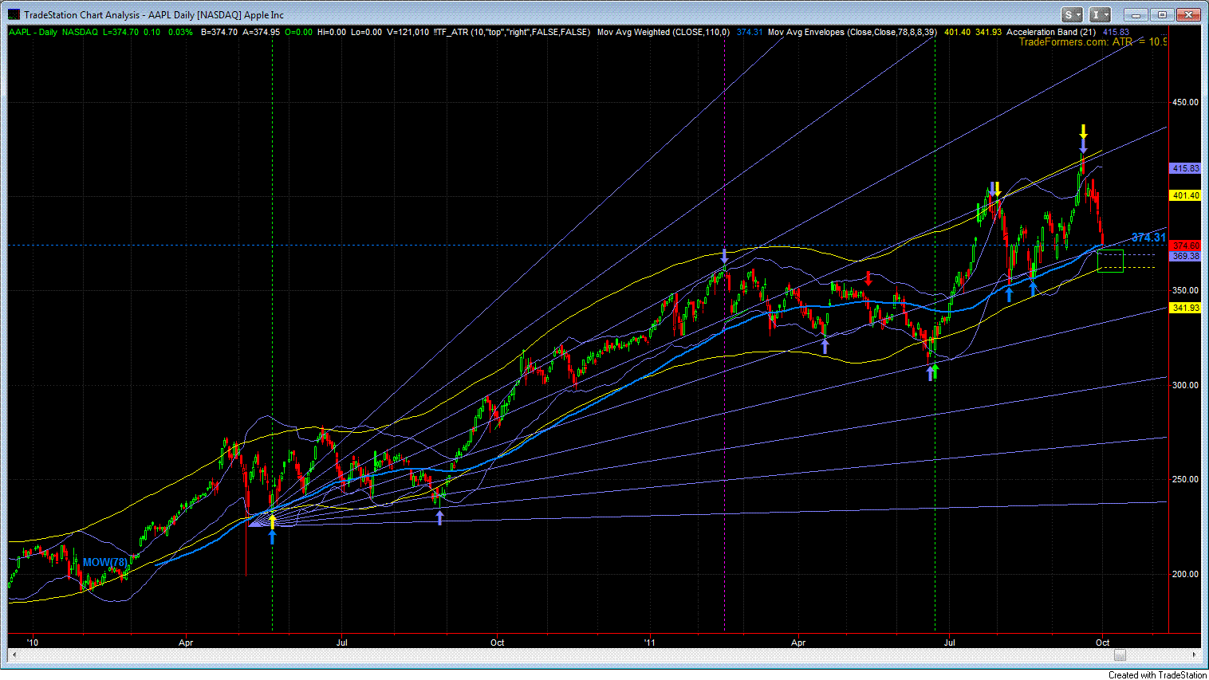Click the TradeStation icon in the title bar
This screenshot has width=1209, height=680.
click(14, 14)
